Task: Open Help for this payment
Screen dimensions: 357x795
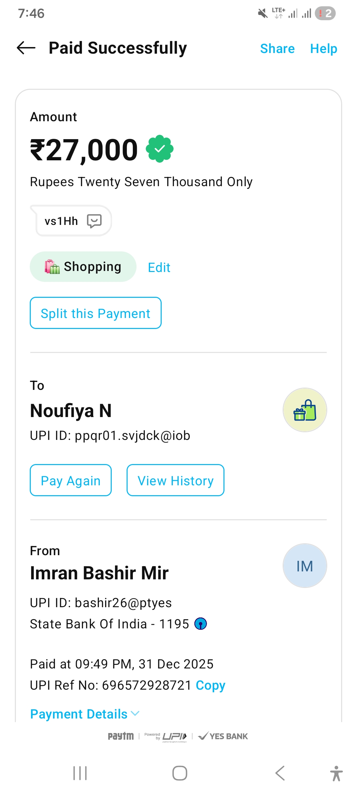Action: tap(324, 49)
